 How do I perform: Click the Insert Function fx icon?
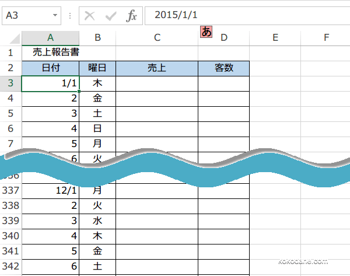pyautogui.click(x=131, y=16)
